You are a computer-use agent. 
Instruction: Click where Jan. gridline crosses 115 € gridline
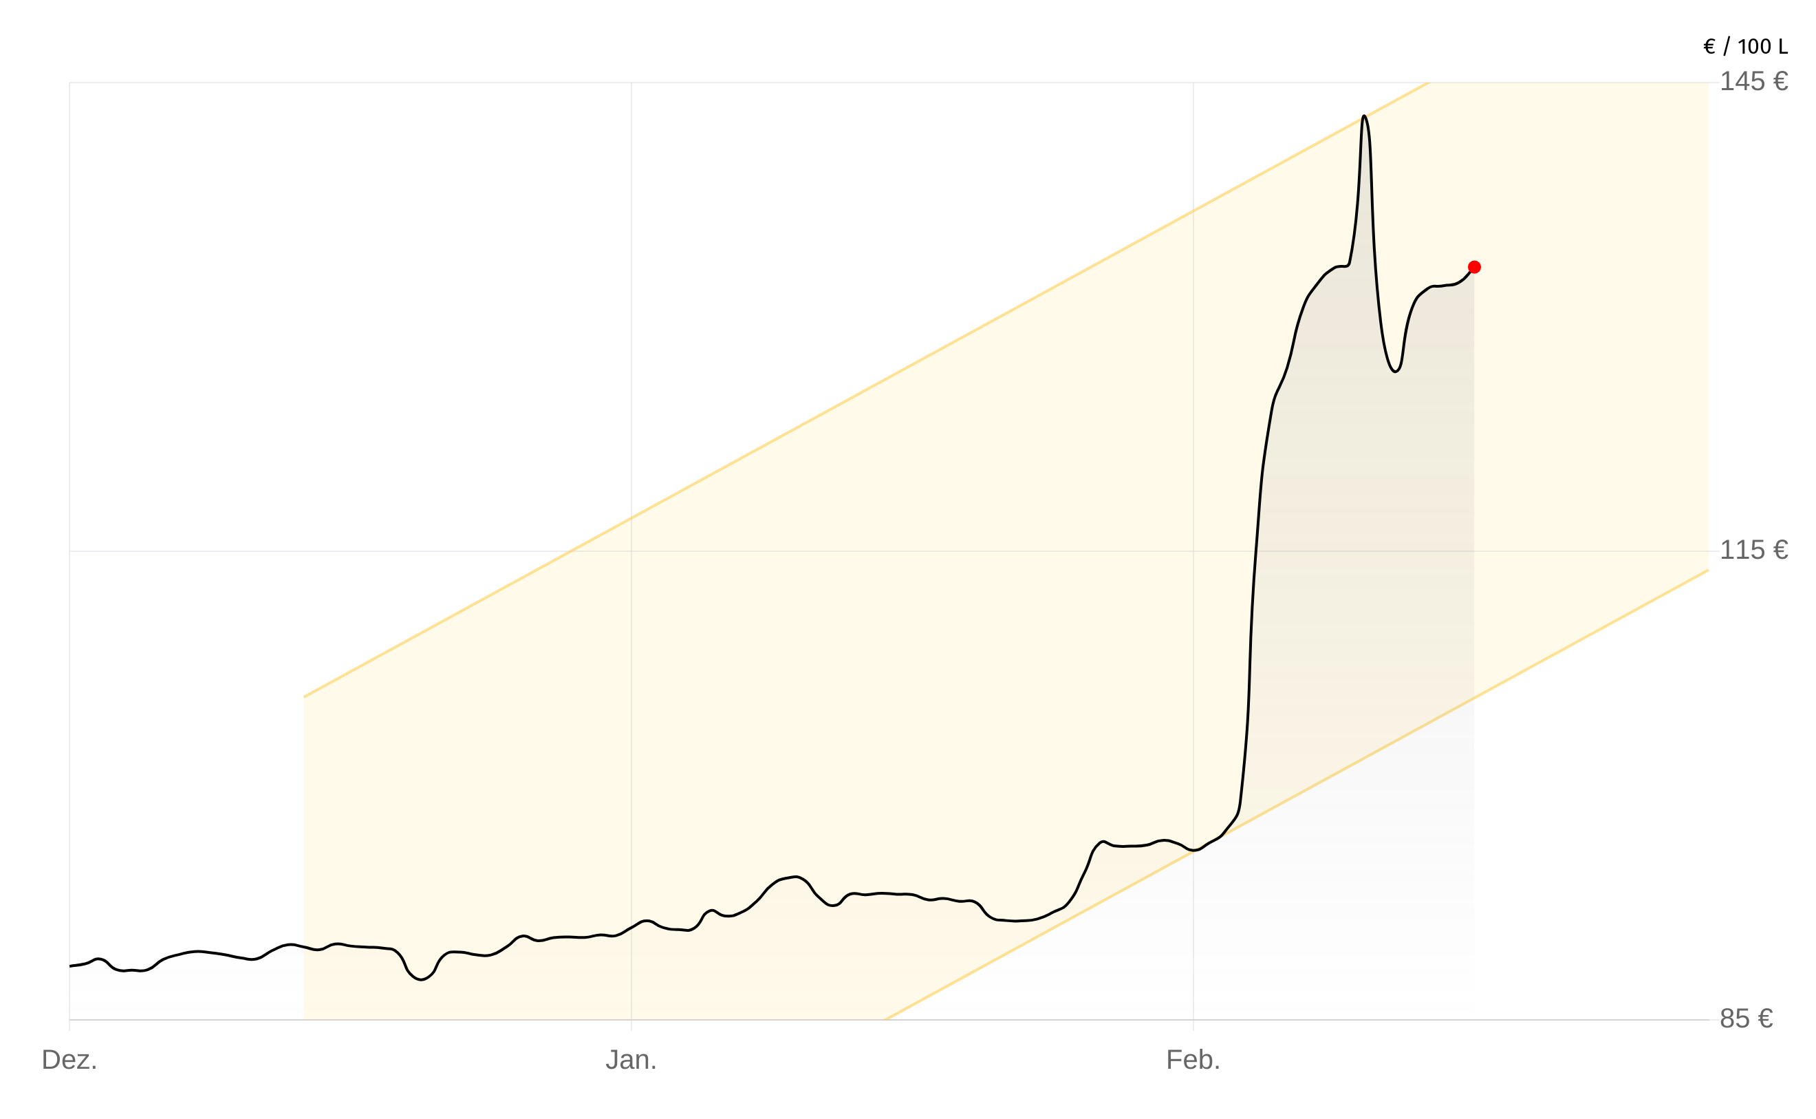[631, 551]
